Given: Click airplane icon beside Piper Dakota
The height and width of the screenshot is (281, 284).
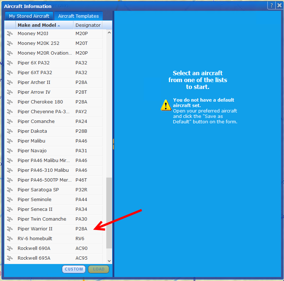Looking at the screenshot, I should [x=10, y=131].
